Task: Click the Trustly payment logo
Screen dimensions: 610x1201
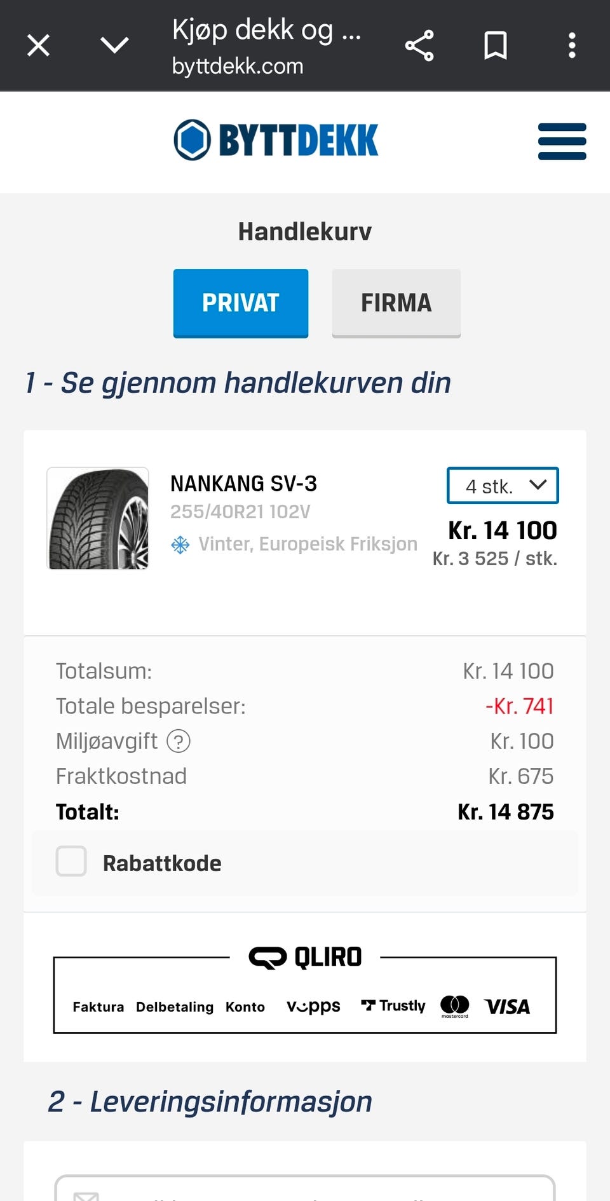Action: (393, 1006)
